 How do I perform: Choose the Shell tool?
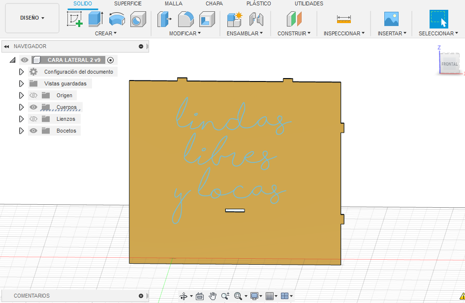point(207,19)
